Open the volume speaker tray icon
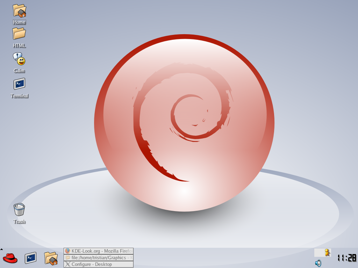This screenshot has height=268, width=358. 318,263
